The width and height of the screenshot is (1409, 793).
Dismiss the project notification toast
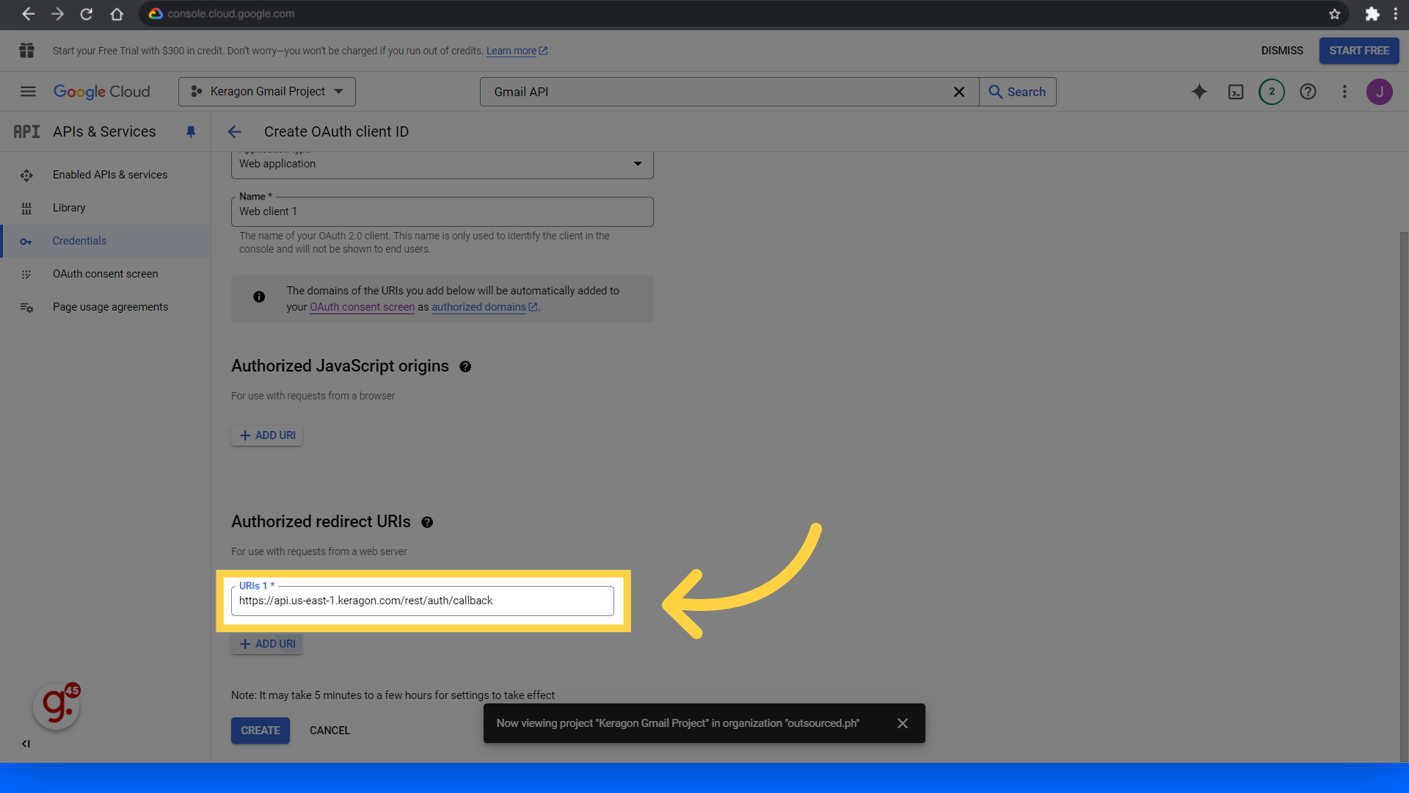pyautogui.click(x=903, y=723)
